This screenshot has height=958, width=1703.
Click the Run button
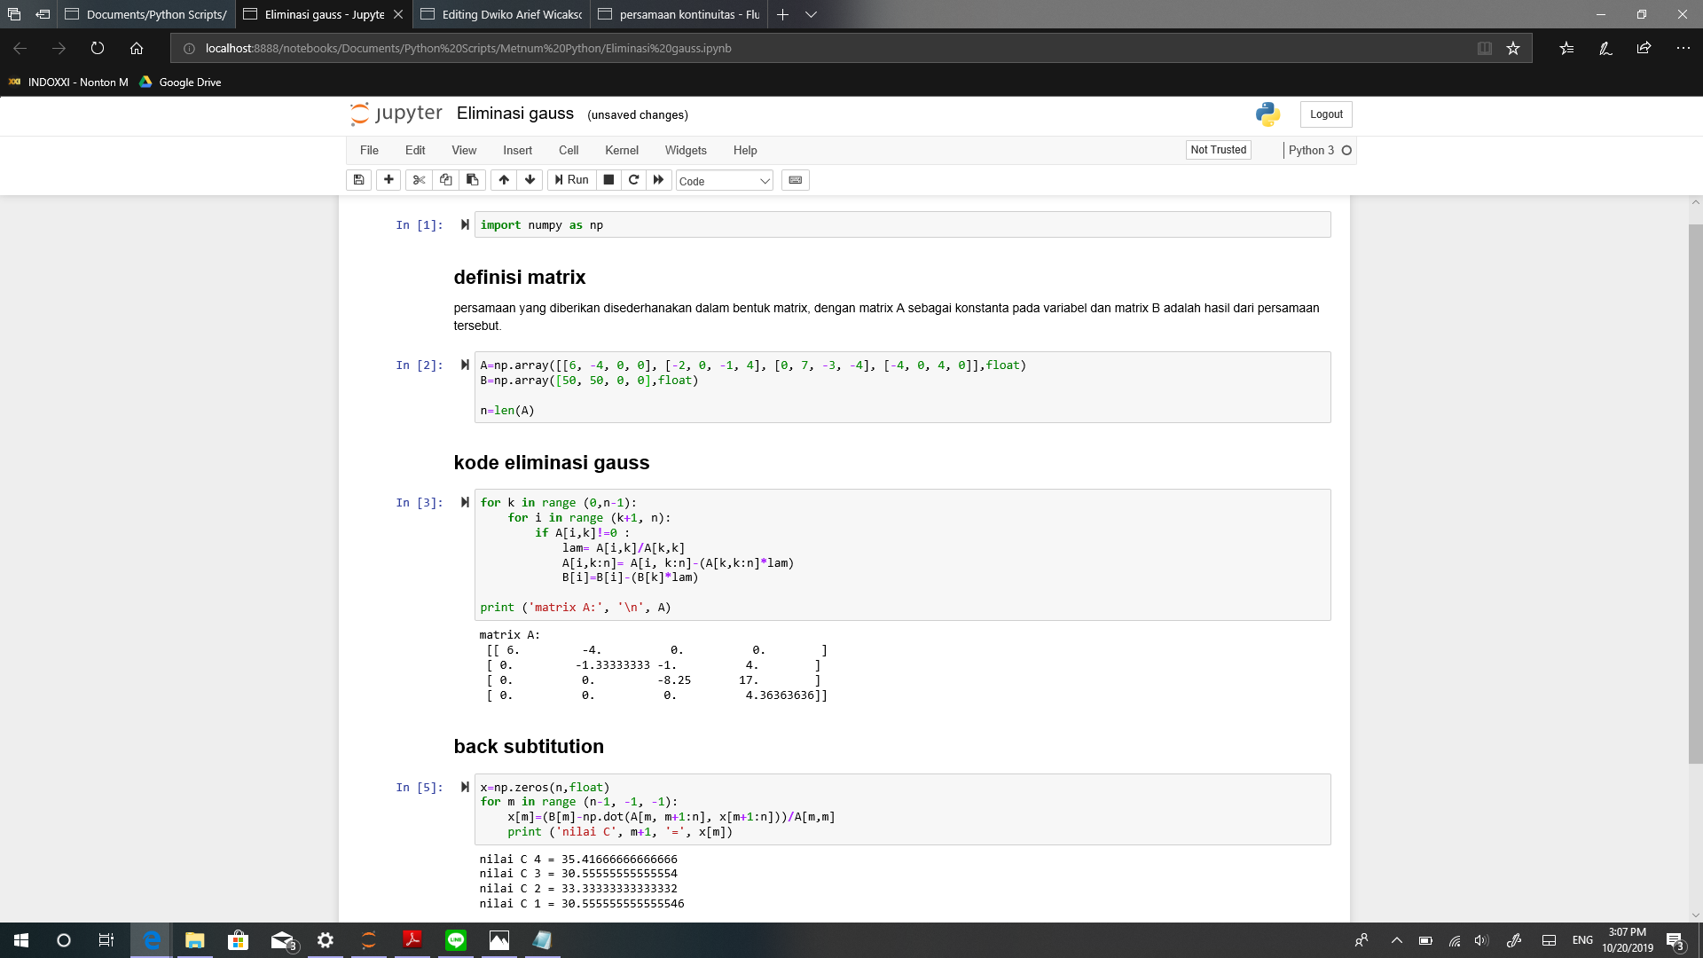point(571,180)
